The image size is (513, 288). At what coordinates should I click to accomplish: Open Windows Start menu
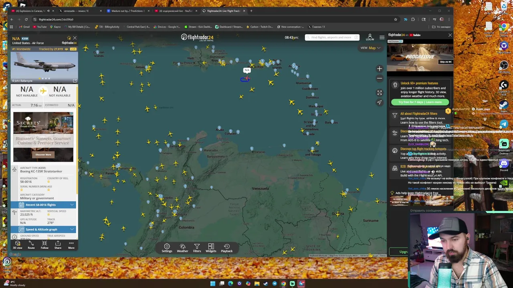click(x=213, y=284)
